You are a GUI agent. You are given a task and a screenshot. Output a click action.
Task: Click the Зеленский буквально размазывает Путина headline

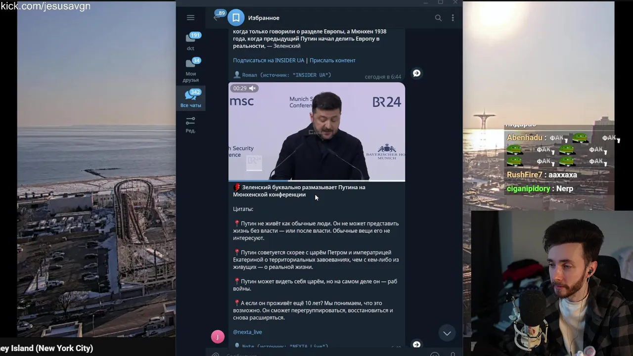click(299, 191)
